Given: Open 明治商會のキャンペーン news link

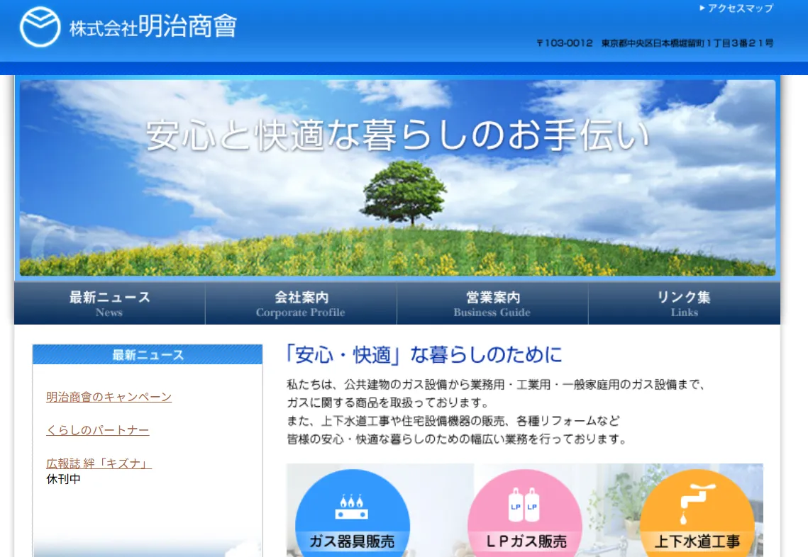Looking at the screenshot, I should [109, 397].
